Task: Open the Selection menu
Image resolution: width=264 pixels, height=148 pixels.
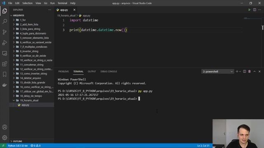Action: coord(27,3)
